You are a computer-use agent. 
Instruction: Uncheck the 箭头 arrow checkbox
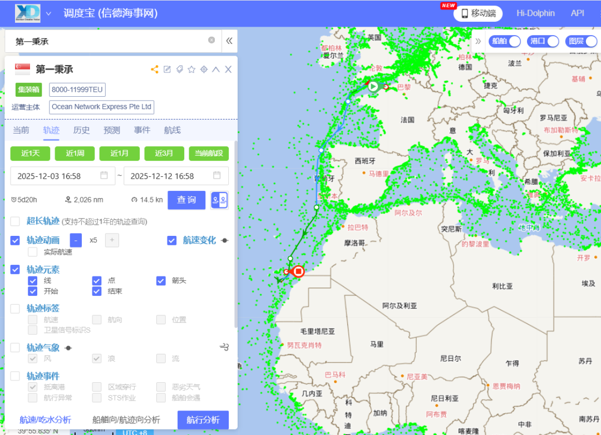point(161,280)
